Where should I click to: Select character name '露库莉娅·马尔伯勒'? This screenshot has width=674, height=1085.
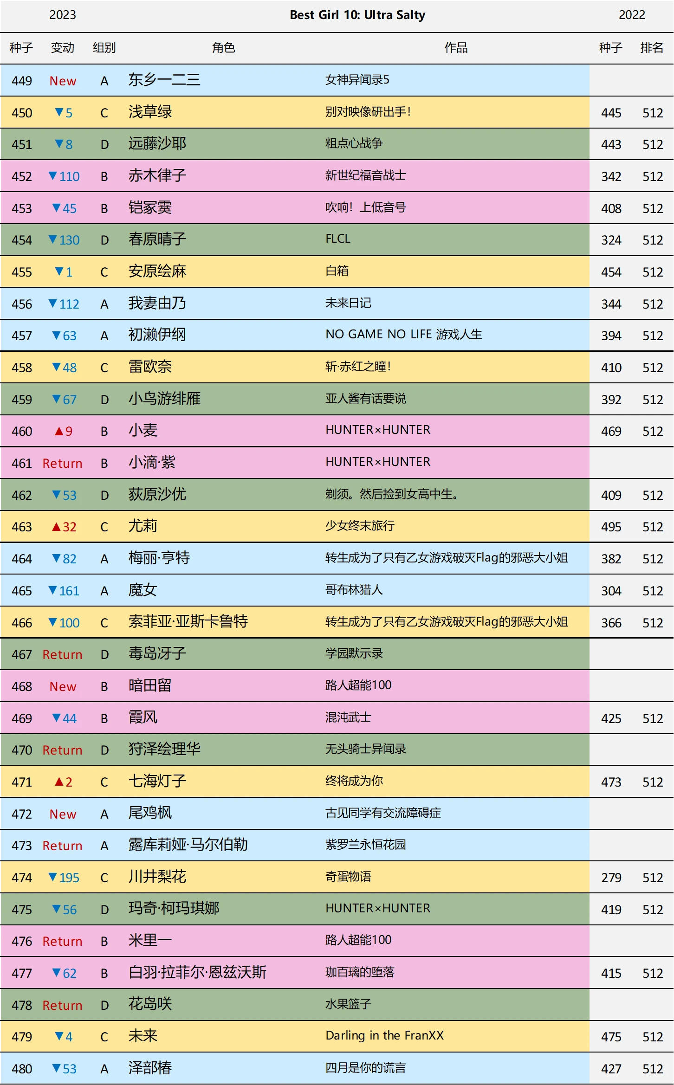pyautogui.click(x=188, y=845)
